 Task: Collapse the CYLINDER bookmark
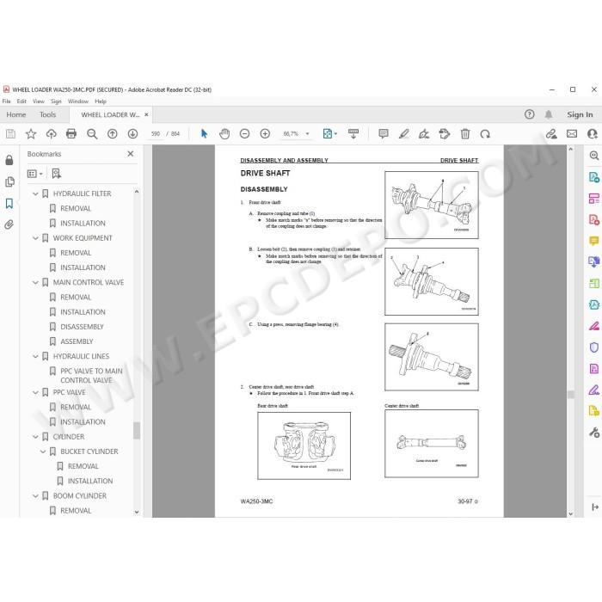[x=35, y=437]
